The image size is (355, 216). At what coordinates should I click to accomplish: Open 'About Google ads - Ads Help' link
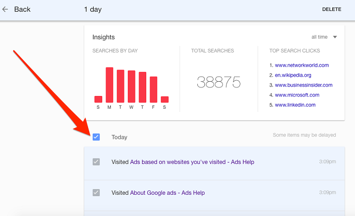click(x=167, y=193)
